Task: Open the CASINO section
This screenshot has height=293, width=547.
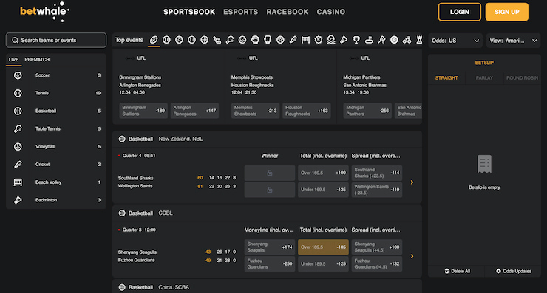Action: coord(330,12)
